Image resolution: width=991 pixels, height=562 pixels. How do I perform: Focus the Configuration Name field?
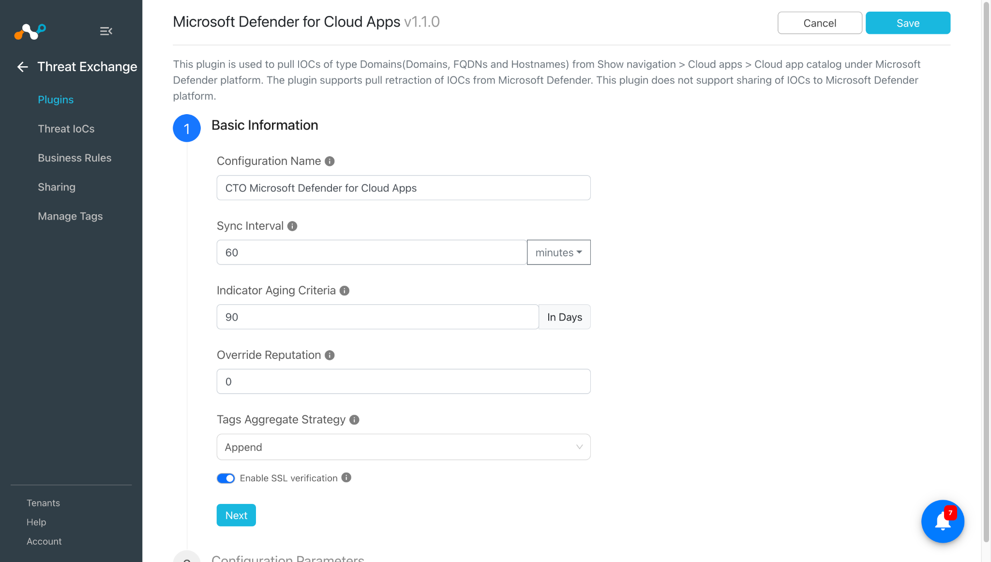pyautogui.click(x=404, y=188)
